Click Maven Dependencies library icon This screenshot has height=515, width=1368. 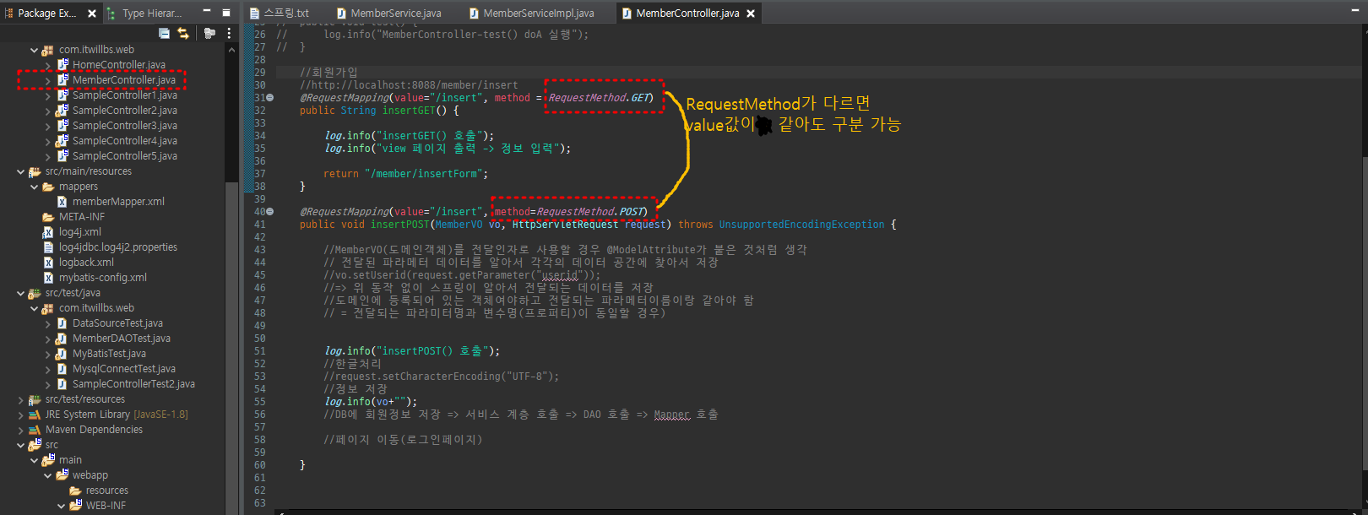tap(35, 430)
